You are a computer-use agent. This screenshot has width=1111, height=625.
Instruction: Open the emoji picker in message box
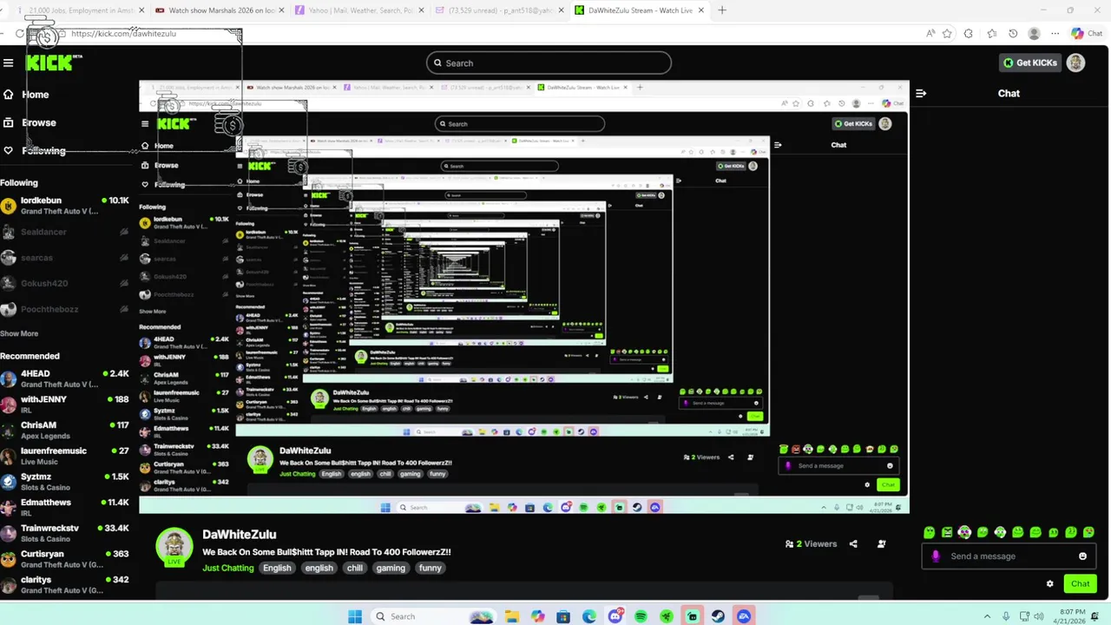tap(1082, 556)
